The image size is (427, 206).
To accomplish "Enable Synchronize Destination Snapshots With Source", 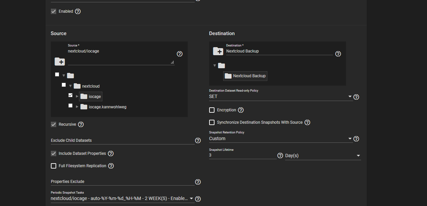I will (x=212, y=122).
